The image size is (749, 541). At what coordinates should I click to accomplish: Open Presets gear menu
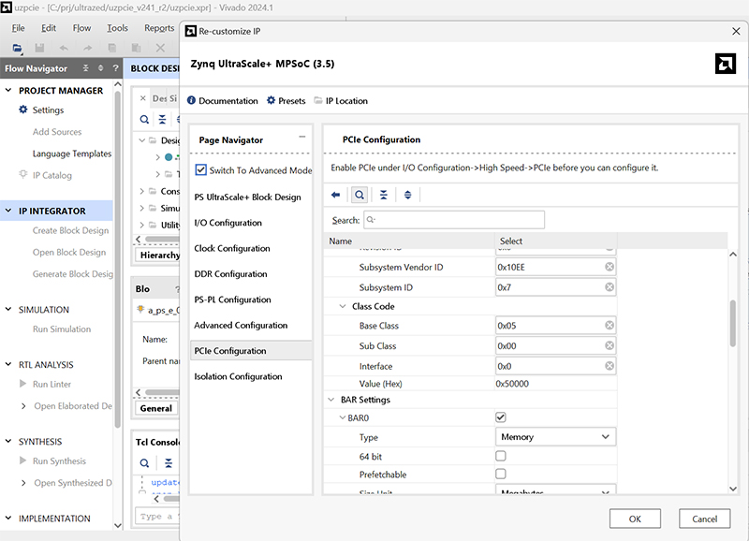click(x=272, y=101)
